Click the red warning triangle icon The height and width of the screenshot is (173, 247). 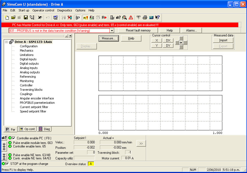(131, 17)
